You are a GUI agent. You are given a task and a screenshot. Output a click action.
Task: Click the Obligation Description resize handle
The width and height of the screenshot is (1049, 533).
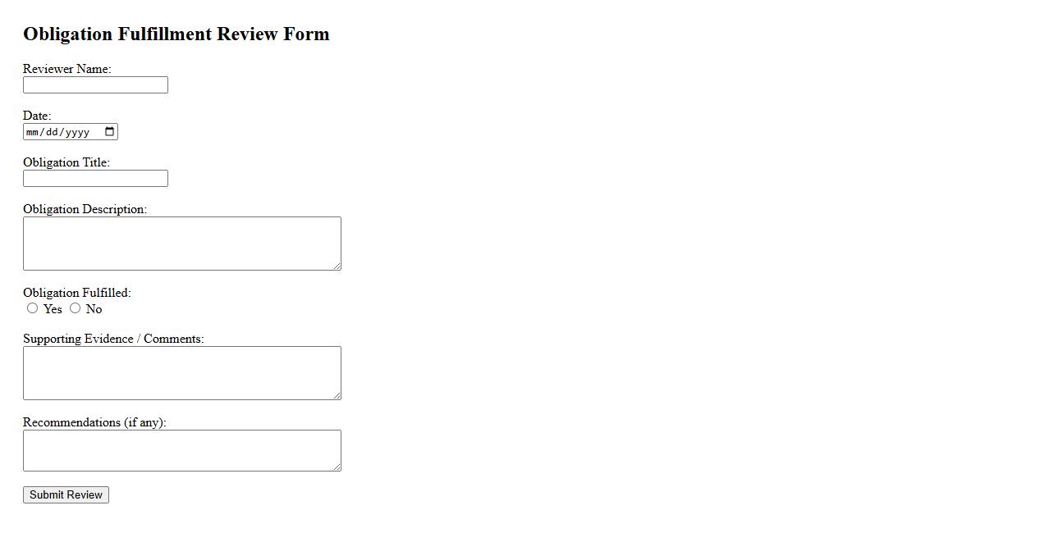click(337, 266)
